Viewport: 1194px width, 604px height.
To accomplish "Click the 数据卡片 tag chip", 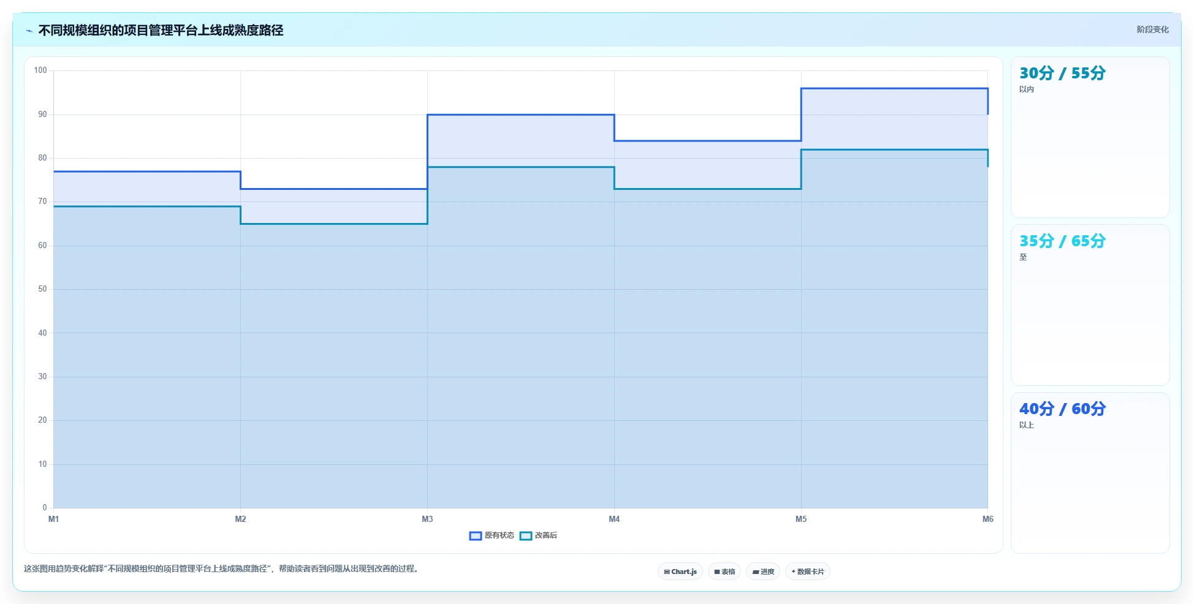I will coord(808,572).
